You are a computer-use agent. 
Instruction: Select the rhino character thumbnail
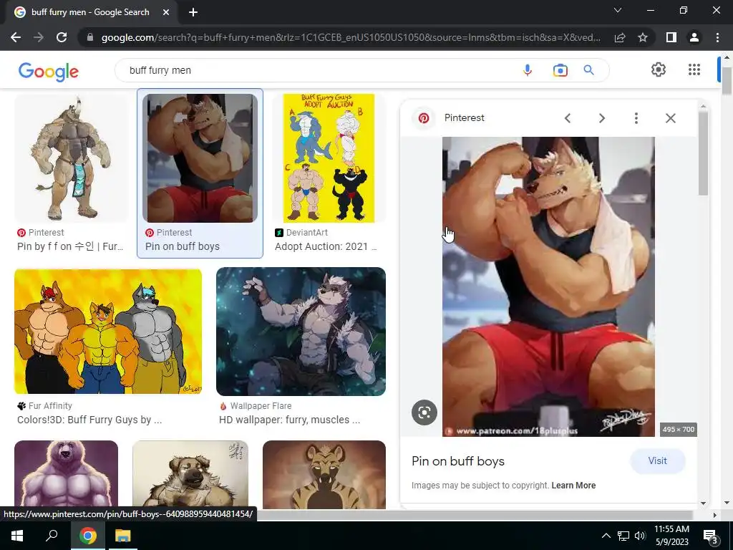[72, 158]
